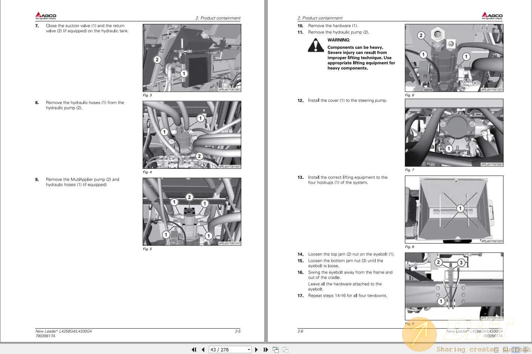Go to the first page
The width and height of the screenshot is (532, 354).
coord(194,350)
